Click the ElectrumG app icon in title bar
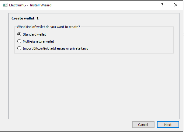The height and width of the screenshot is (132, 184). coord(5,5)
